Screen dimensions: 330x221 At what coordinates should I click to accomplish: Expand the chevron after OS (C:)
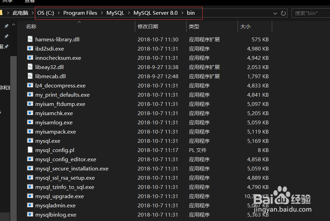coord(59,13)
